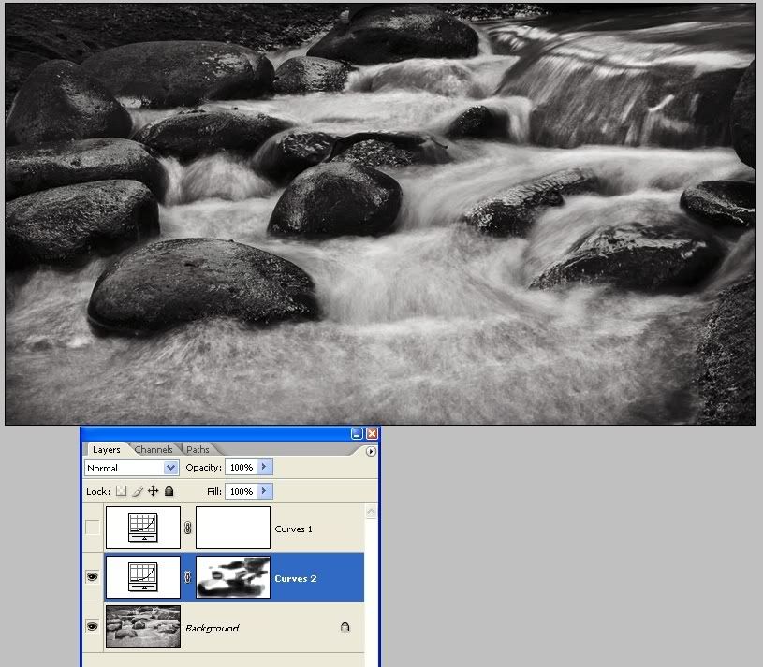Switch to the Channels tab
Viewport: 763px width, 667px height.
154,450
